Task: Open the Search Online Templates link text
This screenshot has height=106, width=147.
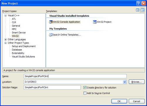Action: pyautogui.click(x=67, y=35)
